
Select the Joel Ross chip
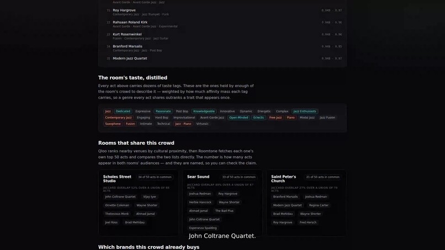click(112, 222)
